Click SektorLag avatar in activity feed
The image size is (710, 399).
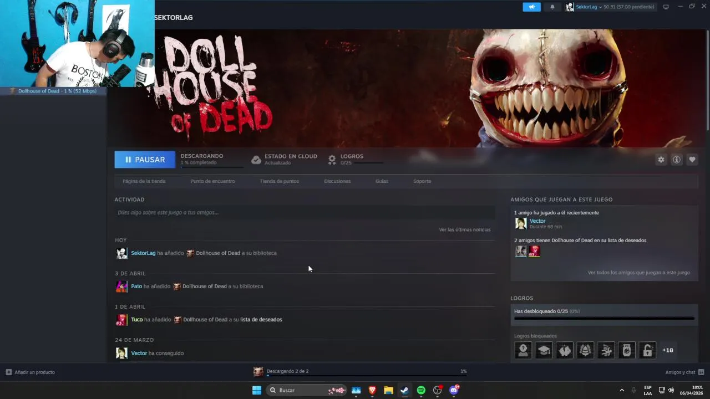(121, 253)
